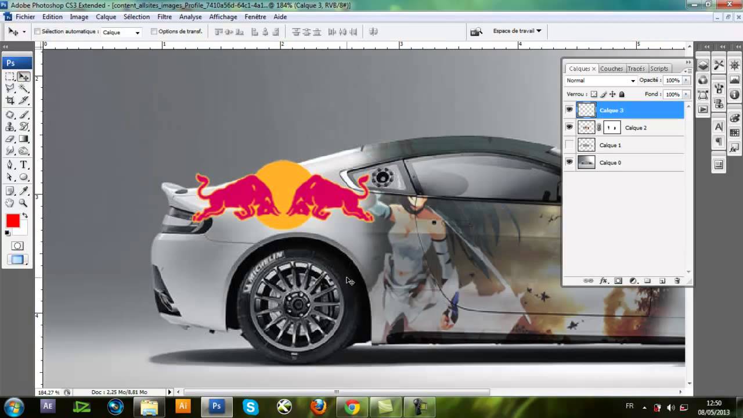Select the Clone Stamp tool
Viewport: 743px width, 418px height.
(10, 127)
